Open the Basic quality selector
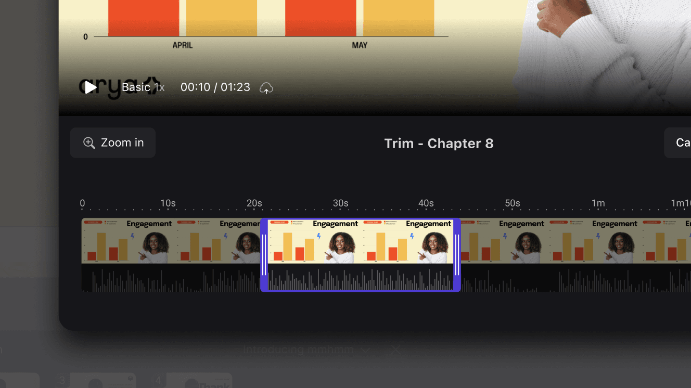691x388 pixels. [136, 87]
